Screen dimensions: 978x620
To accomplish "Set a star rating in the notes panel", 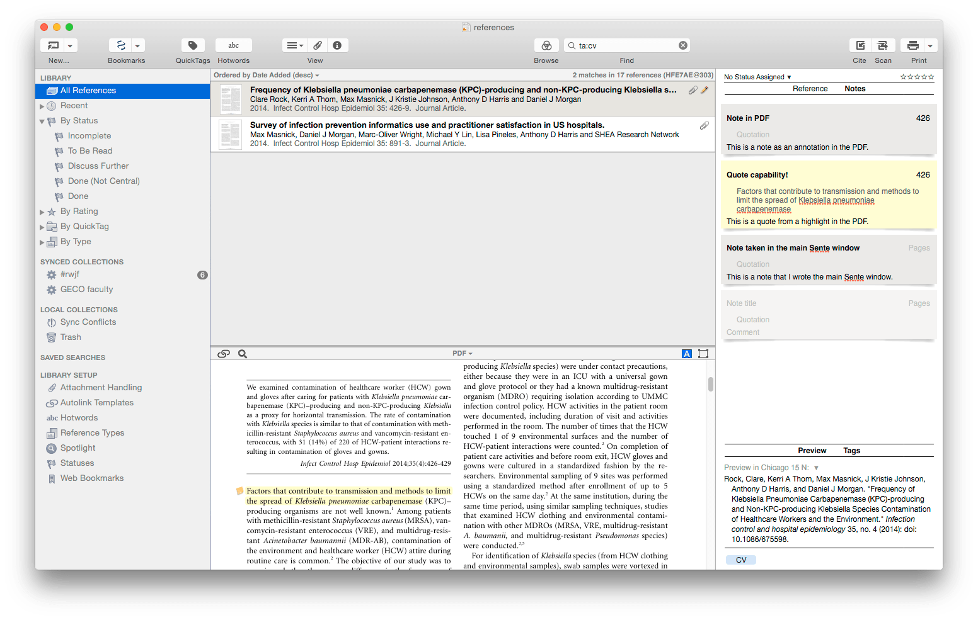I will pyautogui.click(x=917, y=76).
